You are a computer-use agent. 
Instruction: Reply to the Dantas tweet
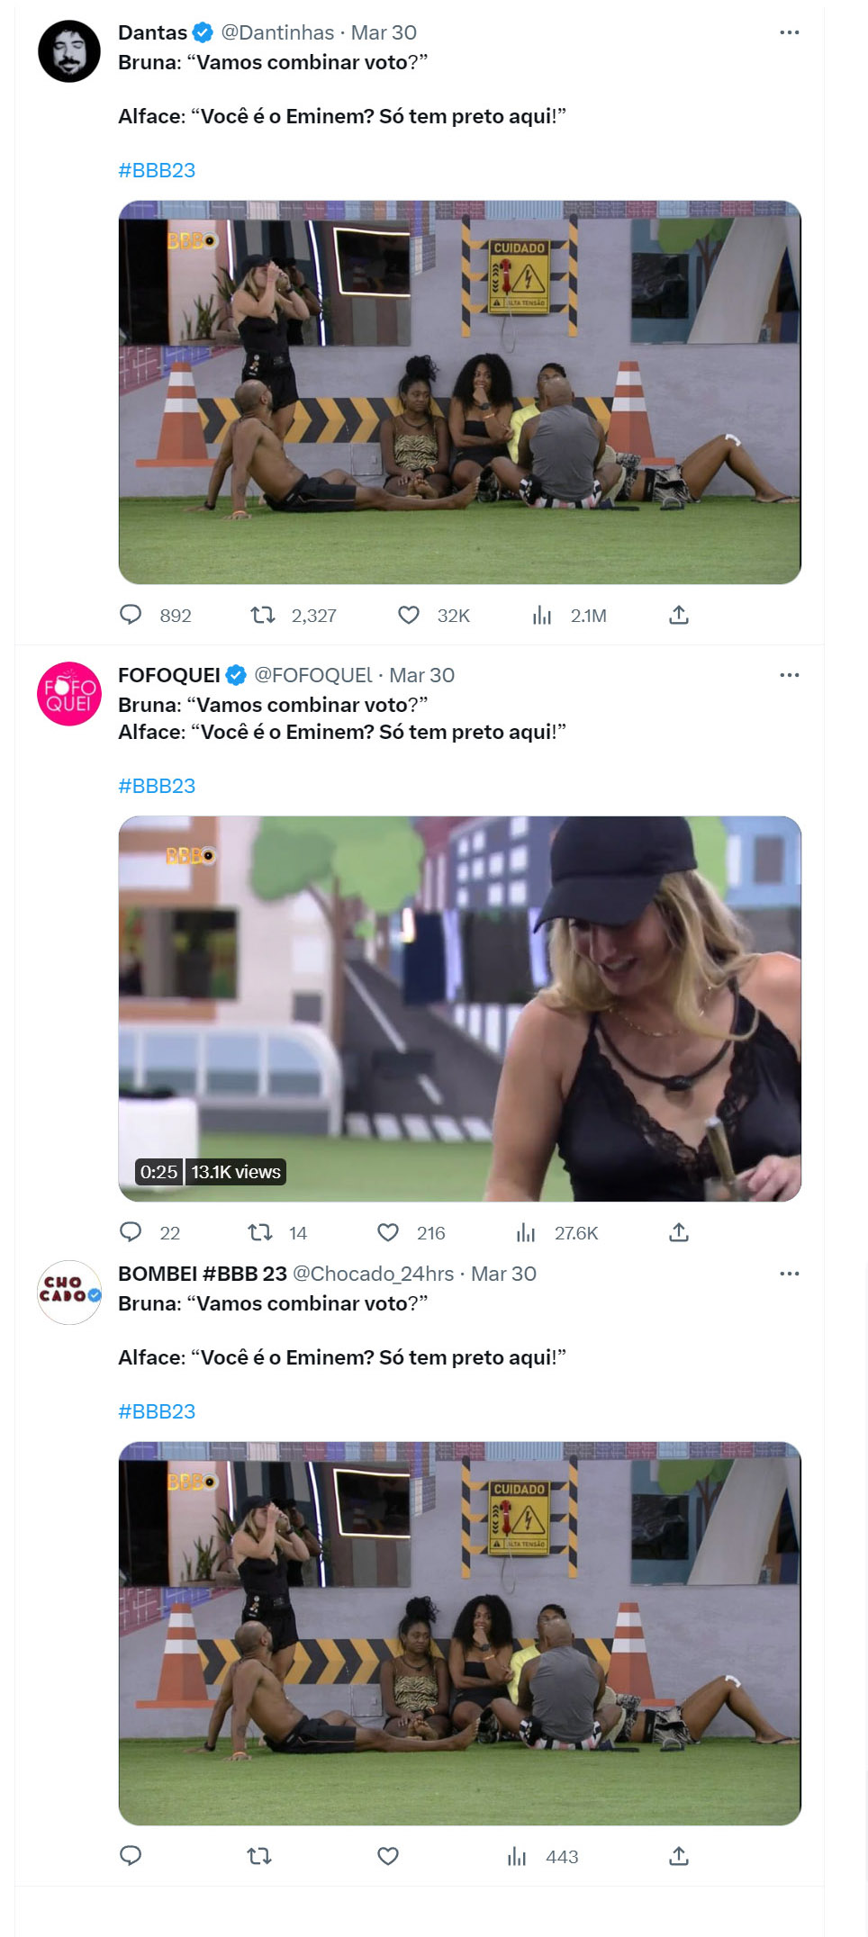[131, 615]
